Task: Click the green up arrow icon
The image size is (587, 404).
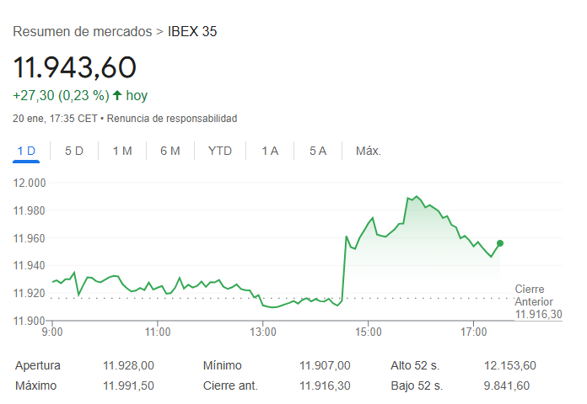Action: pos(117,95)
